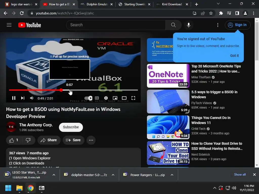Open Chrome three-dot menu
The height and width of the screenshot is (194, 259).
tap(253, 13)
